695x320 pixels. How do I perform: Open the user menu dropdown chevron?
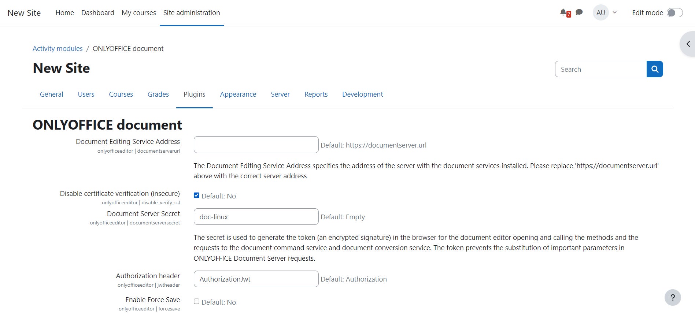pyautogui.click(x=615, y=12)
